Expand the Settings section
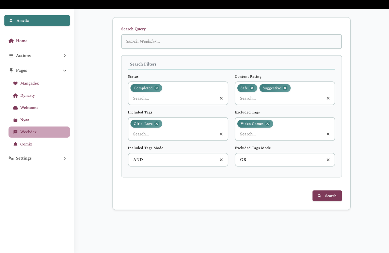389x253 pixels. pyautogui.click(x=65, y=158)
